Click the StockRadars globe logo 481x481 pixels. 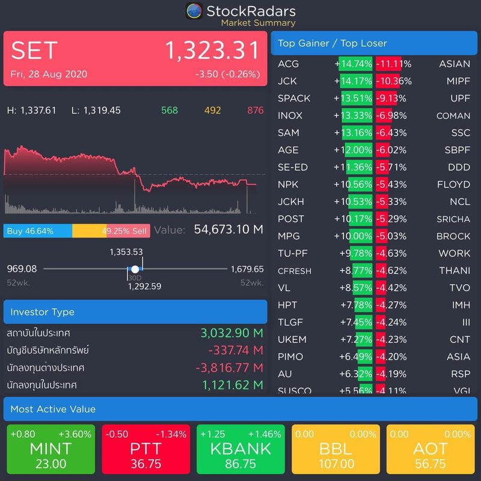coord(195,10)
